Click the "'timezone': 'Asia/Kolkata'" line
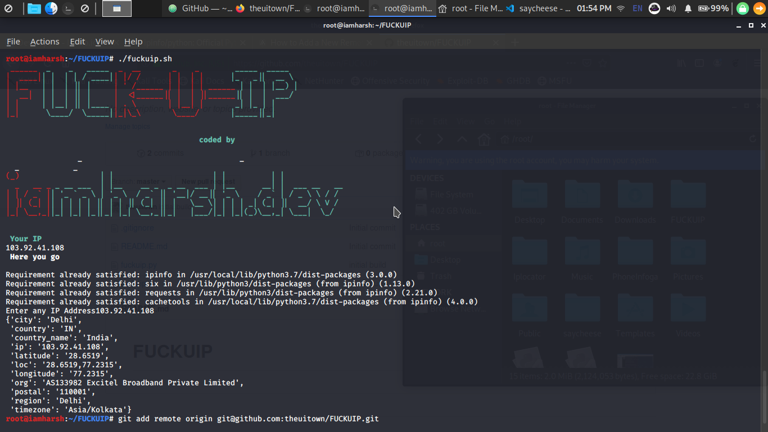 pos(71,410)
